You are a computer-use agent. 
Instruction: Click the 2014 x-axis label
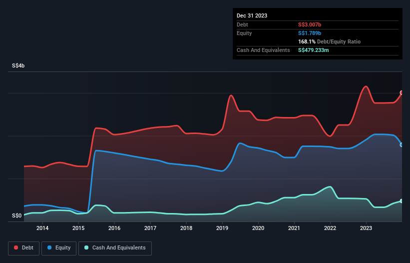[x=42, y=228]
